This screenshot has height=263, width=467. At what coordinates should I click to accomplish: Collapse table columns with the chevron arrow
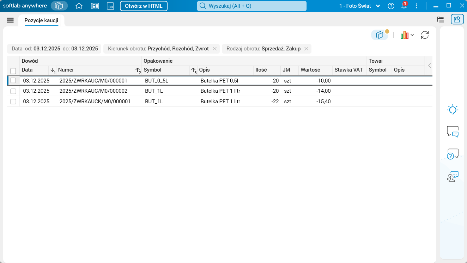[429, 65]
